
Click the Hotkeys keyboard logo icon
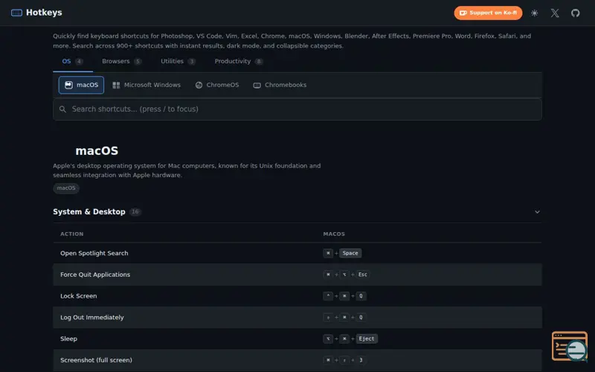tap(16, 13)
